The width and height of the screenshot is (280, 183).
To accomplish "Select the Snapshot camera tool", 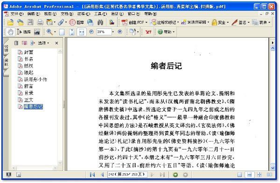I will [37, 32].
